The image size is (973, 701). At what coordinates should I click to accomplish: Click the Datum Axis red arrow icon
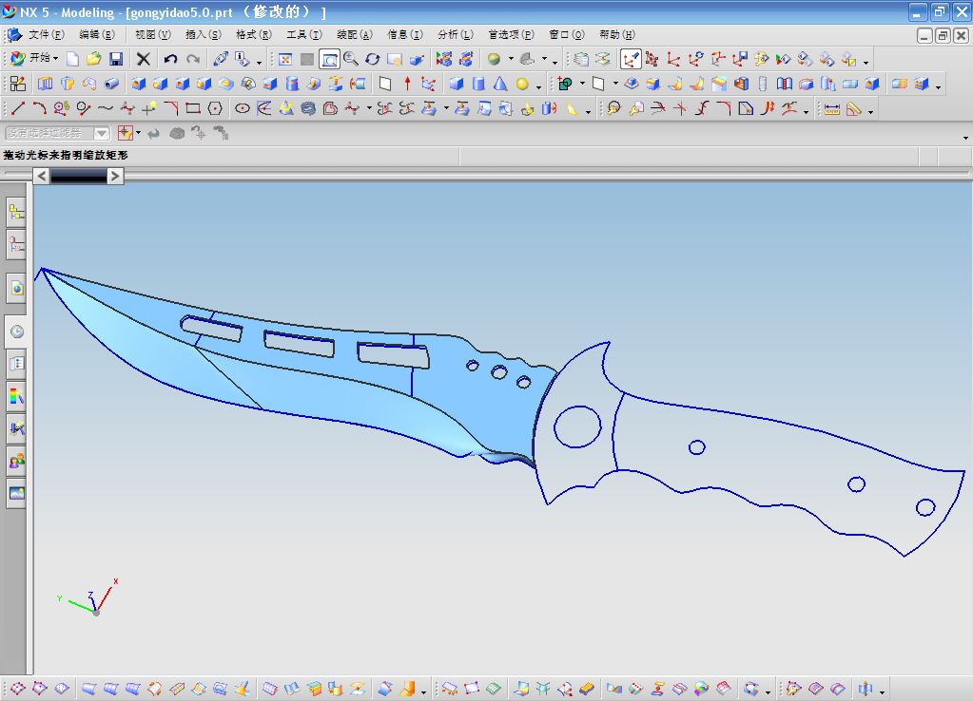[x=407, y=84]
